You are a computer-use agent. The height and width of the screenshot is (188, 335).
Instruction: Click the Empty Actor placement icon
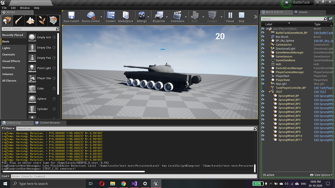pos(32,37)
